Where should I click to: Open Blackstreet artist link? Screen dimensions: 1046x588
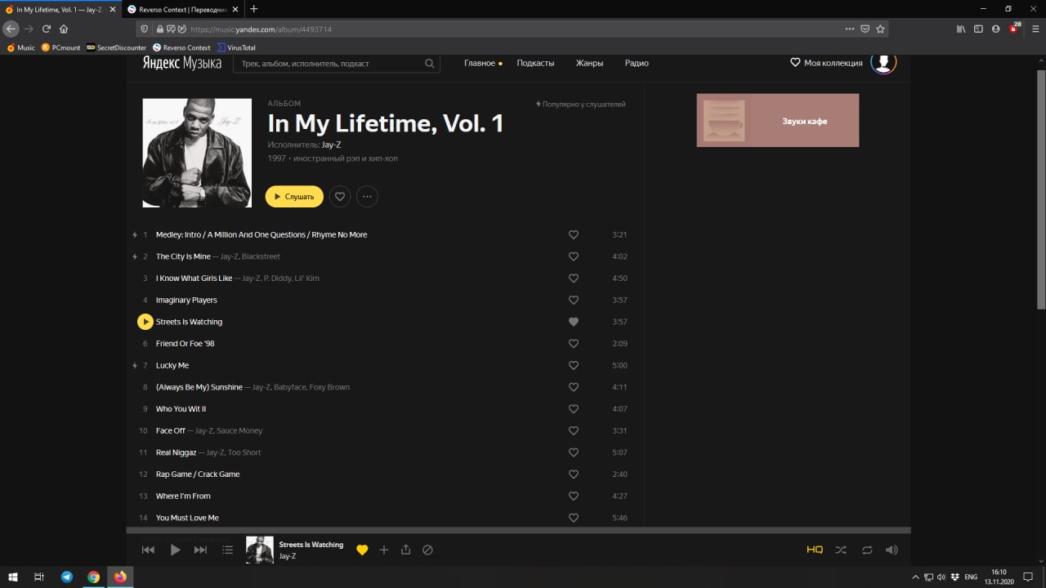point(261,256)
